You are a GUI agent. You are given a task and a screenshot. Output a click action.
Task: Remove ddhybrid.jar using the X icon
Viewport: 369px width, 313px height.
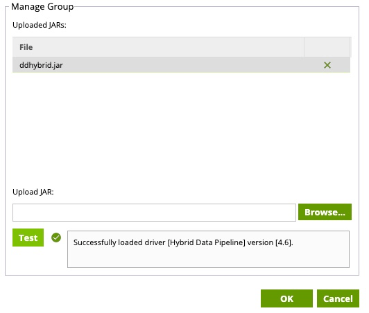tap(327, 65)
